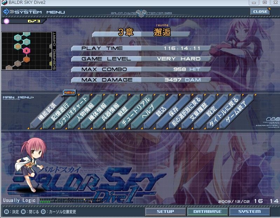
Task: Open 兵器情報 weapon info
Action: [x=110, y=112]
